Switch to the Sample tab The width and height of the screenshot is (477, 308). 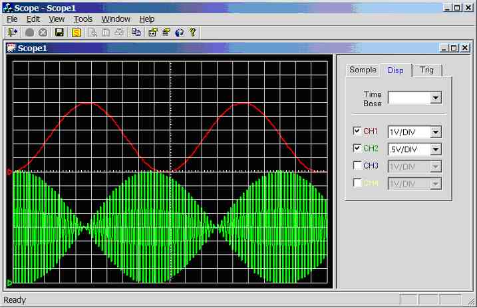(x=363, y=70)
